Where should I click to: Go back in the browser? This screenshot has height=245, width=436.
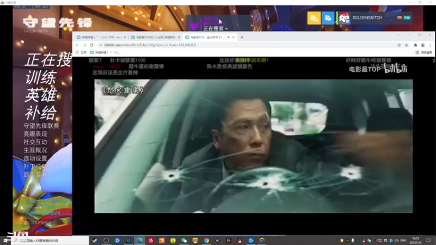coord(77,45)
